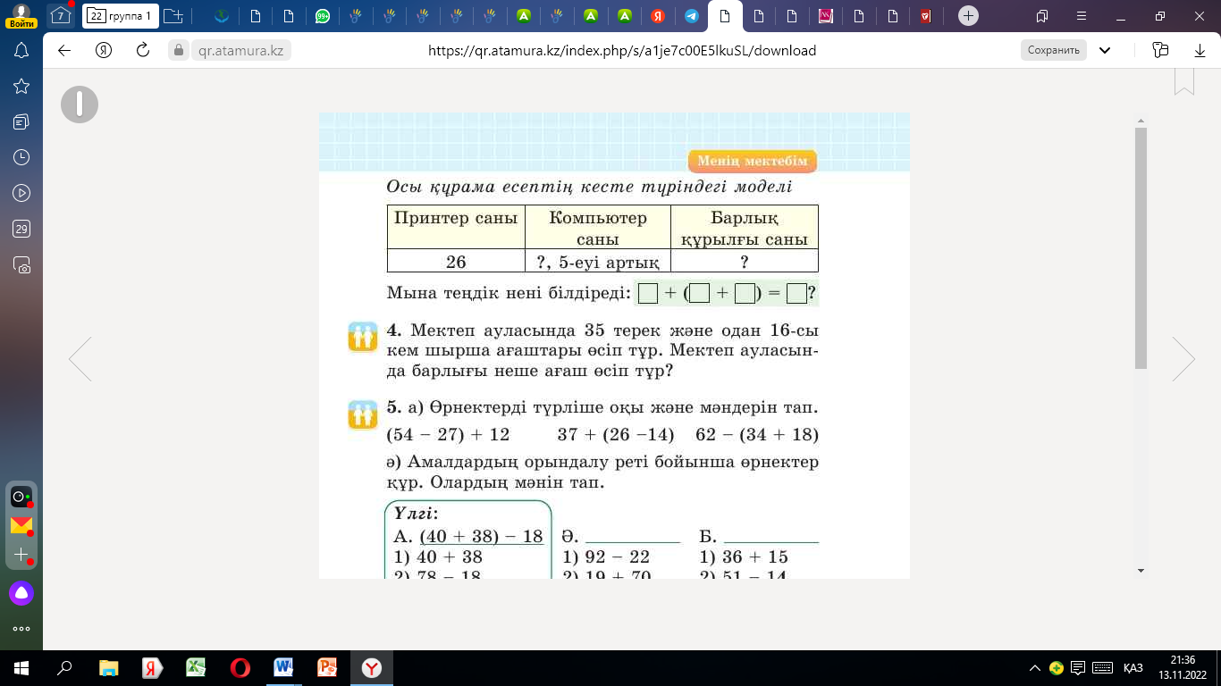Open Windows action center notifications icon
The height and width of the screenshot is (686, 1221).
(x=1078, y=667)
